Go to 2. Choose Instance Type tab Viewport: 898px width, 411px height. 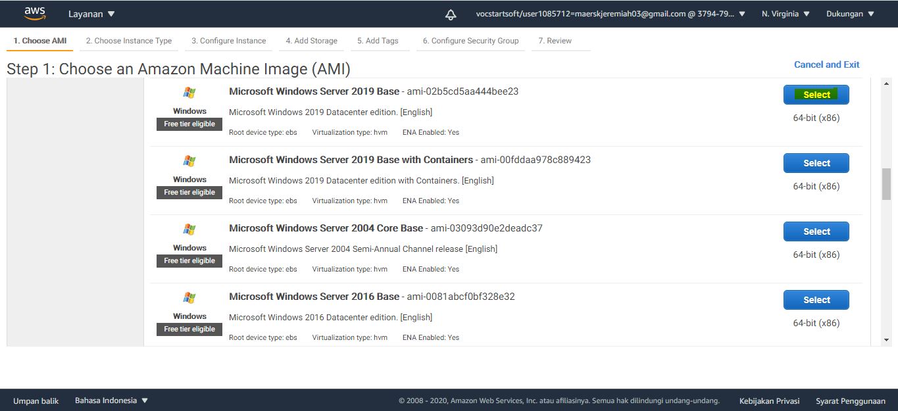tap(129, 41)
